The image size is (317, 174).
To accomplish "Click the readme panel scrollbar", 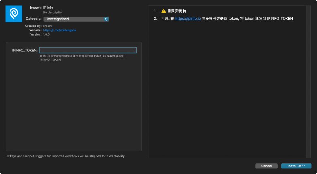I will pos(308,81).
